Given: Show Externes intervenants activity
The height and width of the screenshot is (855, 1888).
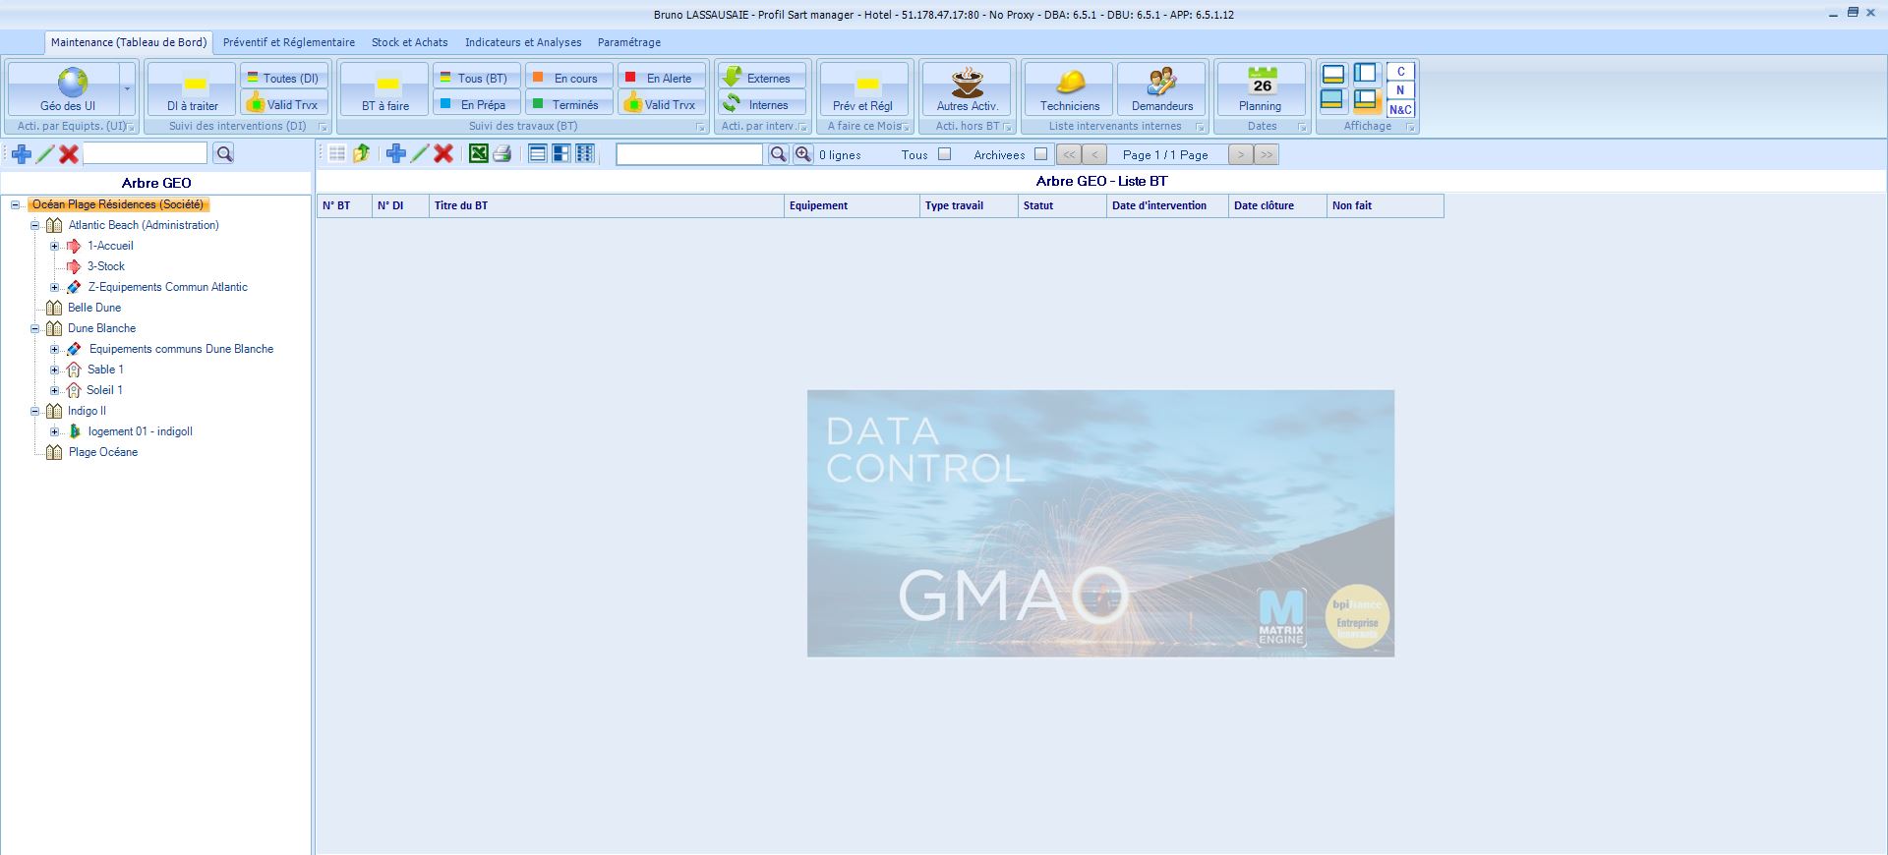Looking at the screenshot, I should (762, 78).
